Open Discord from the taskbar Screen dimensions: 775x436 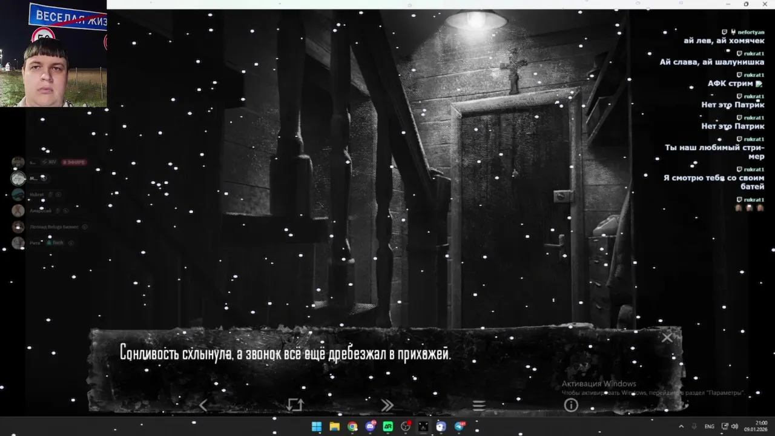[370, 426]
